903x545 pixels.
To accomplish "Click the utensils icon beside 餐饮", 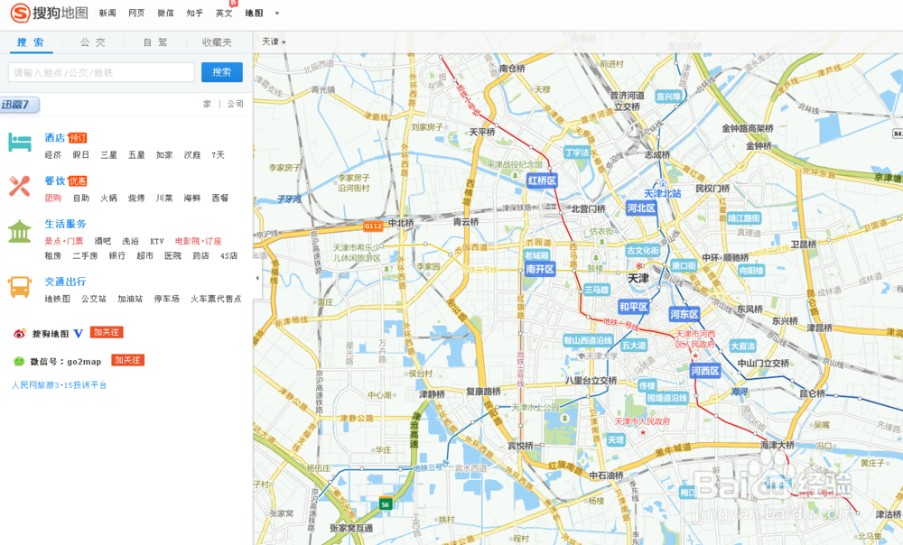I will (x=20, y=188).
